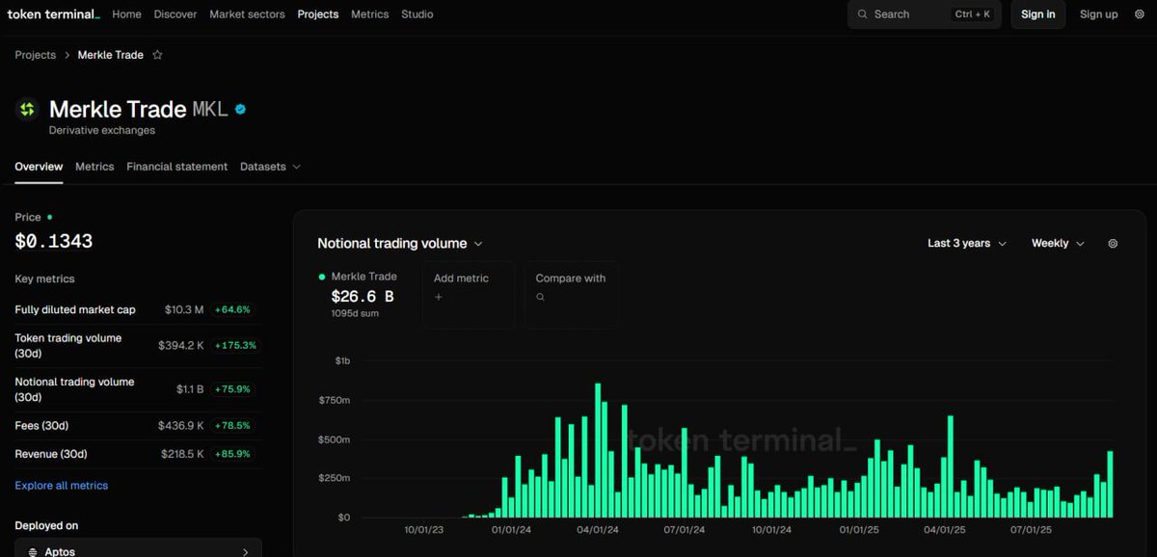
Task: Click the Aptos chain icon
Action: pyautogui.click(x=34, y=551)
